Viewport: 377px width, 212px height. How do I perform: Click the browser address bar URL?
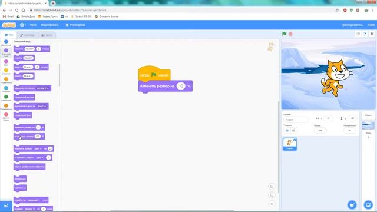pyautogui.click(x=70, y=11)
